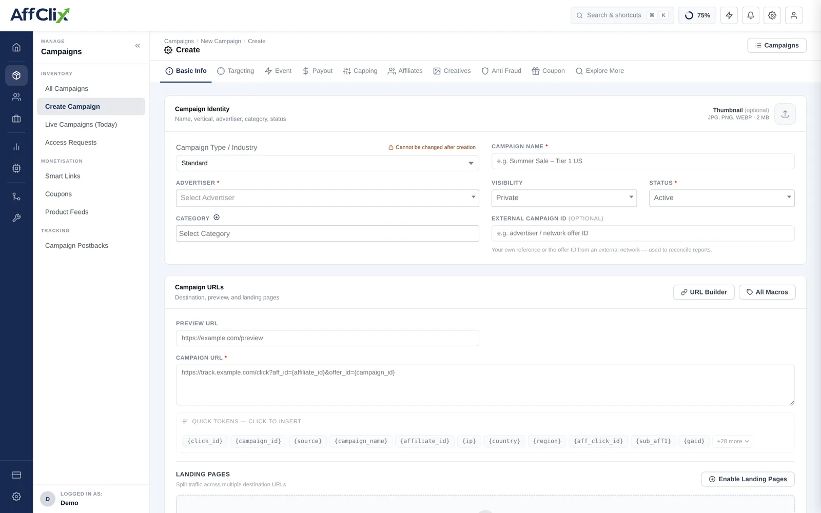Open the Explore More tab

coord(600,71)
